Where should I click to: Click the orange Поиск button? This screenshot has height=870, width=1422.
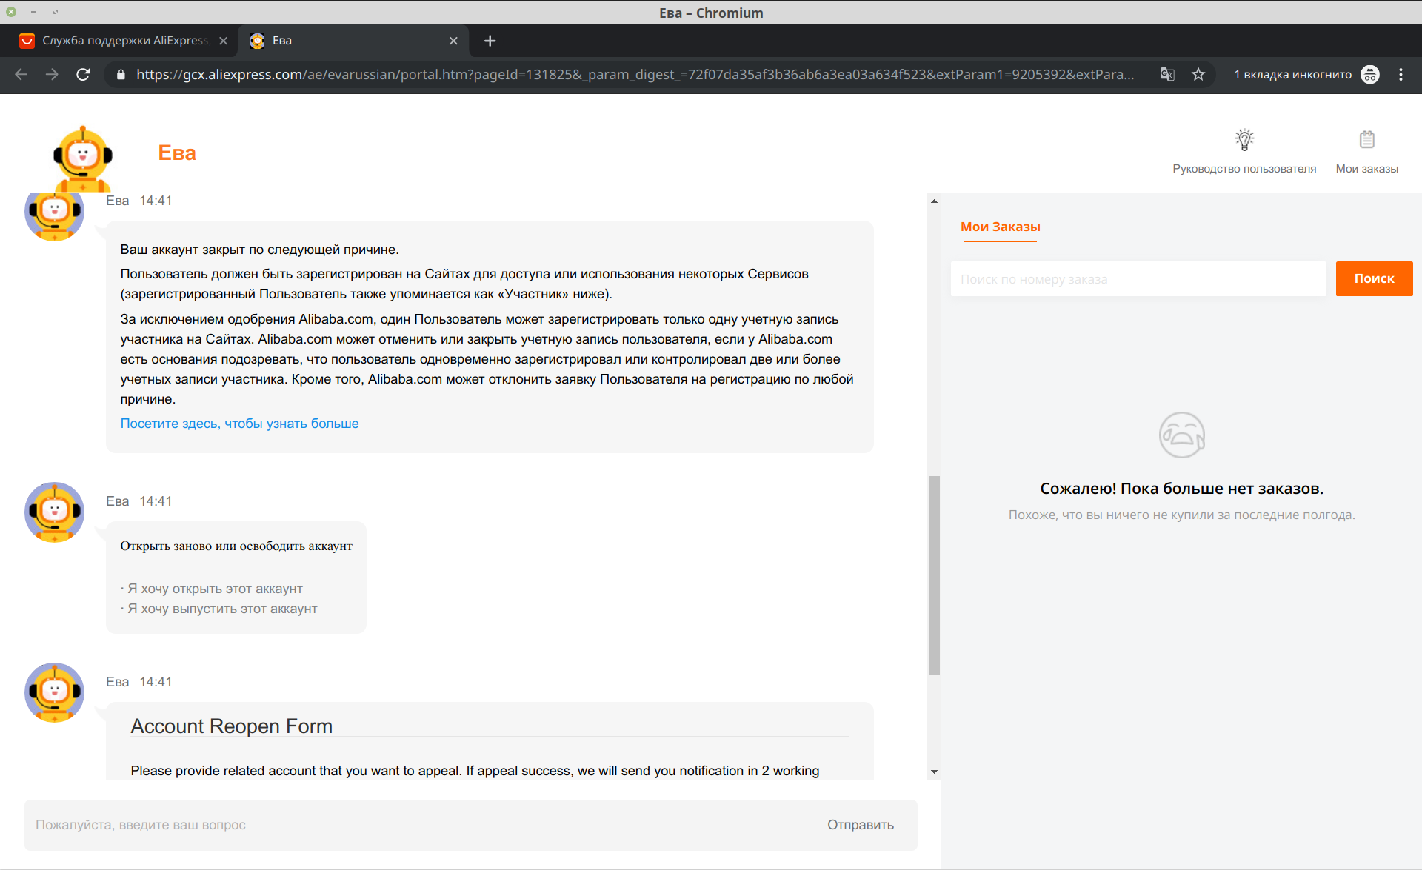click(x=1374, y=279)
